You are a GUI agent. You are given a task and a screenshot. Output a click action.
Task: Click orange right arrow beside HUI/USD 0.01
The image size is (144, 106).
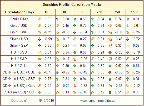pos(39,52)
